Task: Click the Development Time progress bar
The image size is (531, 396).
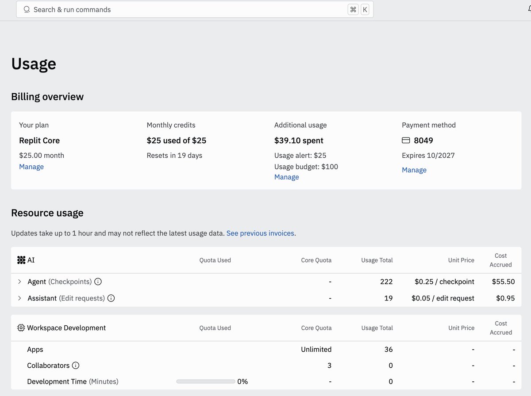Action: tap(205, 381)
